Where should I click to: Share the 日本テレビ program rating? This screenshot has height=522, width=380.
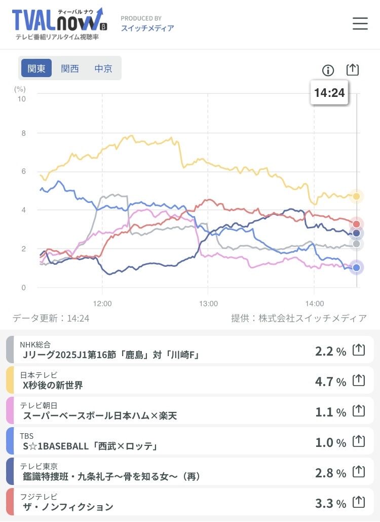(x=358, y=380)
